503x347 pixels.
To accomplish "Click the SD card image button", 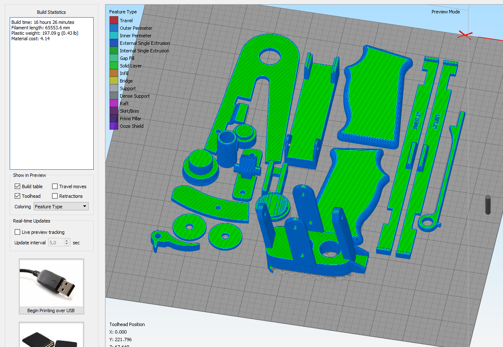I will pos(51,335).
